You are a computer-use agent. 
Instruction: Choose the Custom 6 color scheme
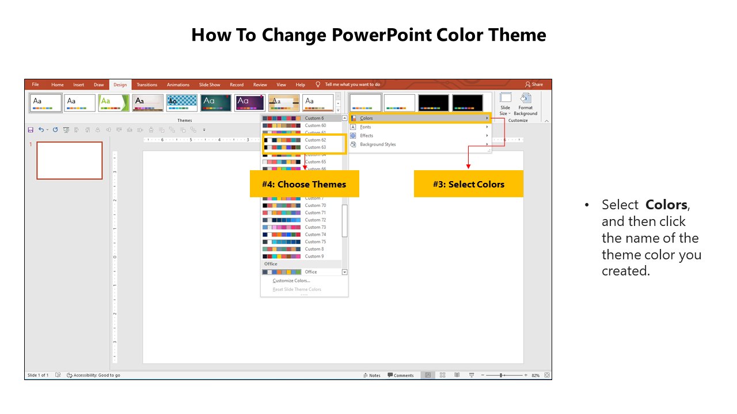tap(301, 118)
